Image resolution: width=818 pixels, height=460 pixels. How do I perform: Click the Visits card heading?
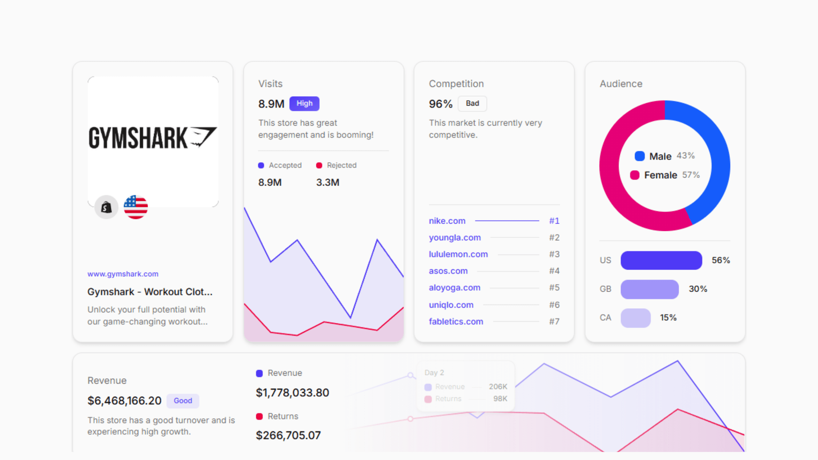270,84
